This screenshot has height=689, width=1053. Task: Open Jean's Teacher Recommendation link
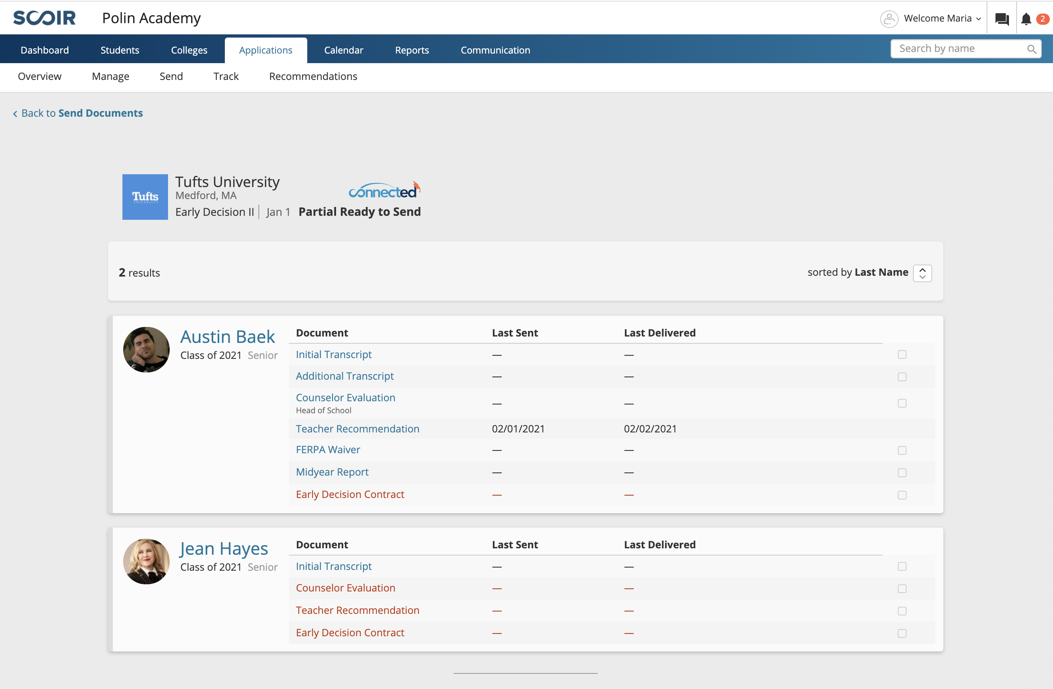click(358, 610)
